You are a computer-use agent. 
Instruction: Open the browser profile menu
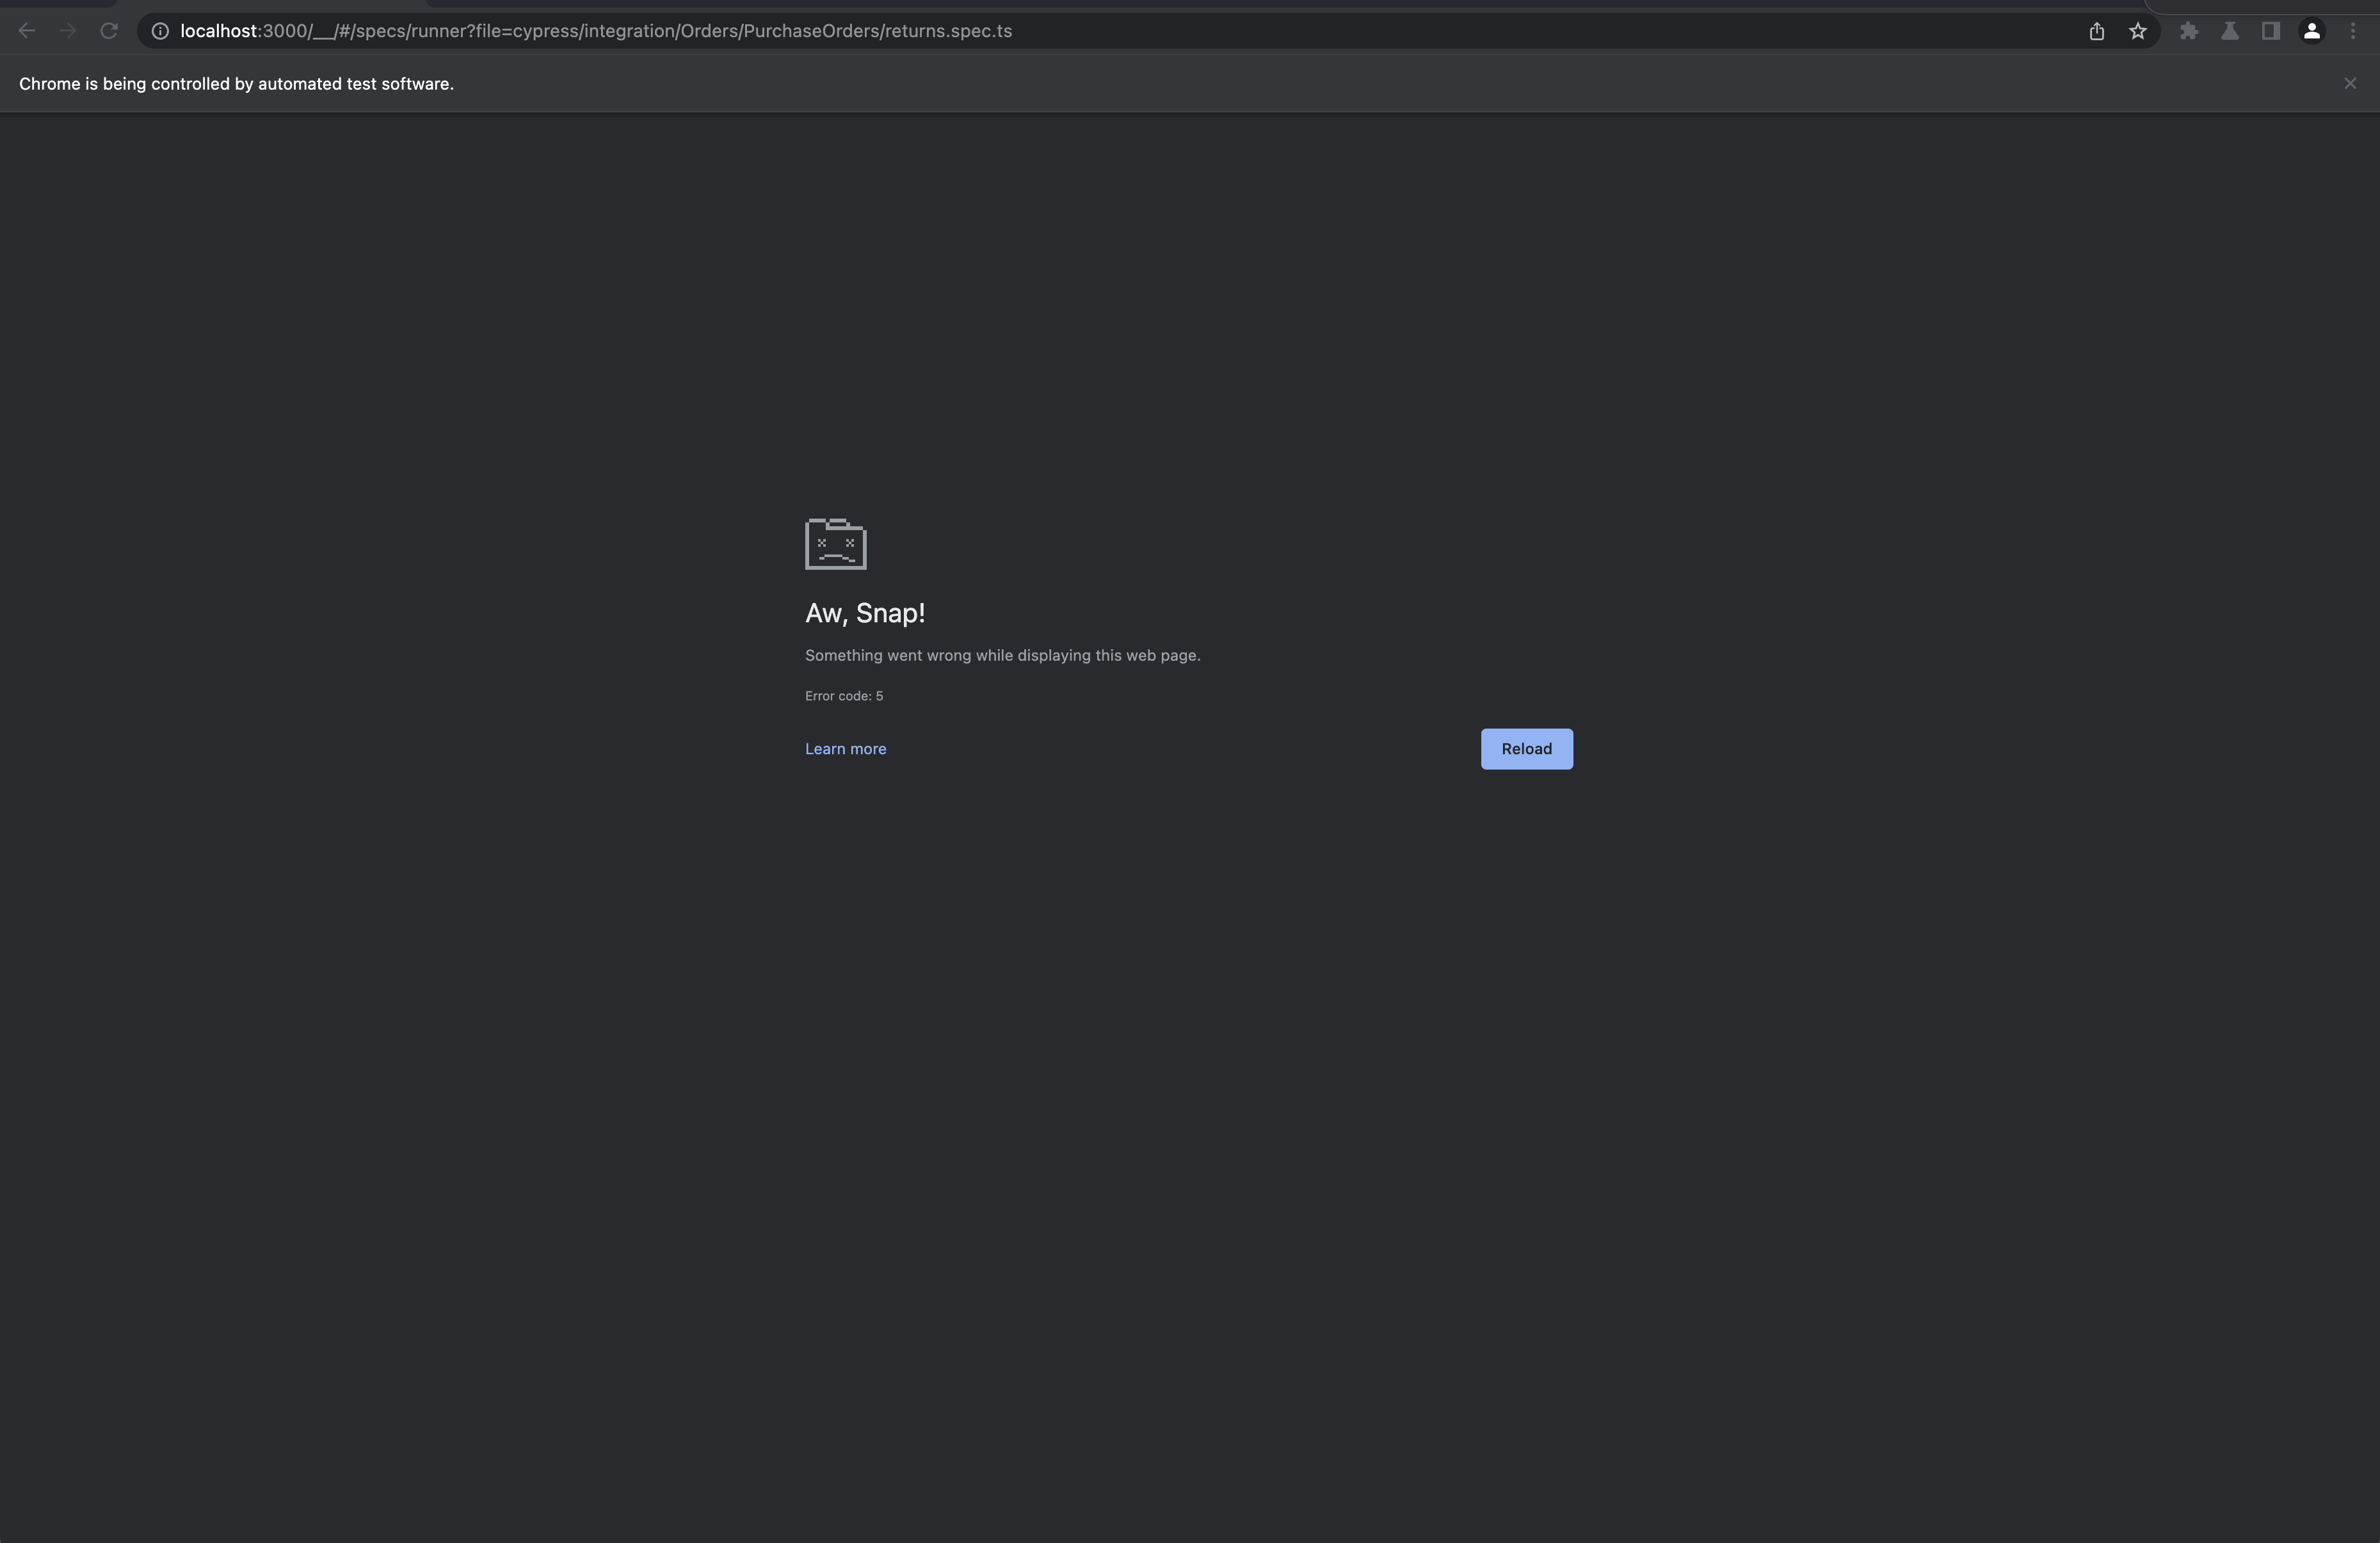click(2311, 31)
